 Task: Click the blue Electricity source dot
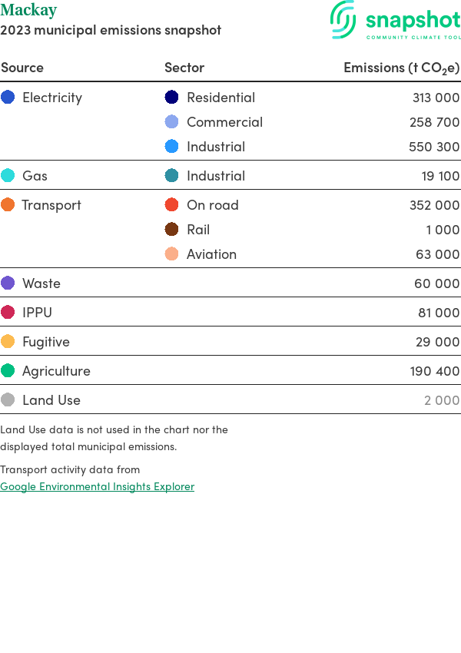(x=8, y=98)
